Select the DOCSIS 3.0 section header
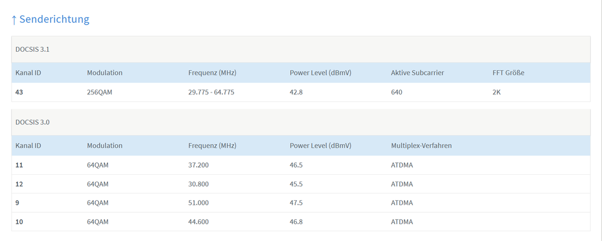The image size is (602, 241). coord(33,122)
